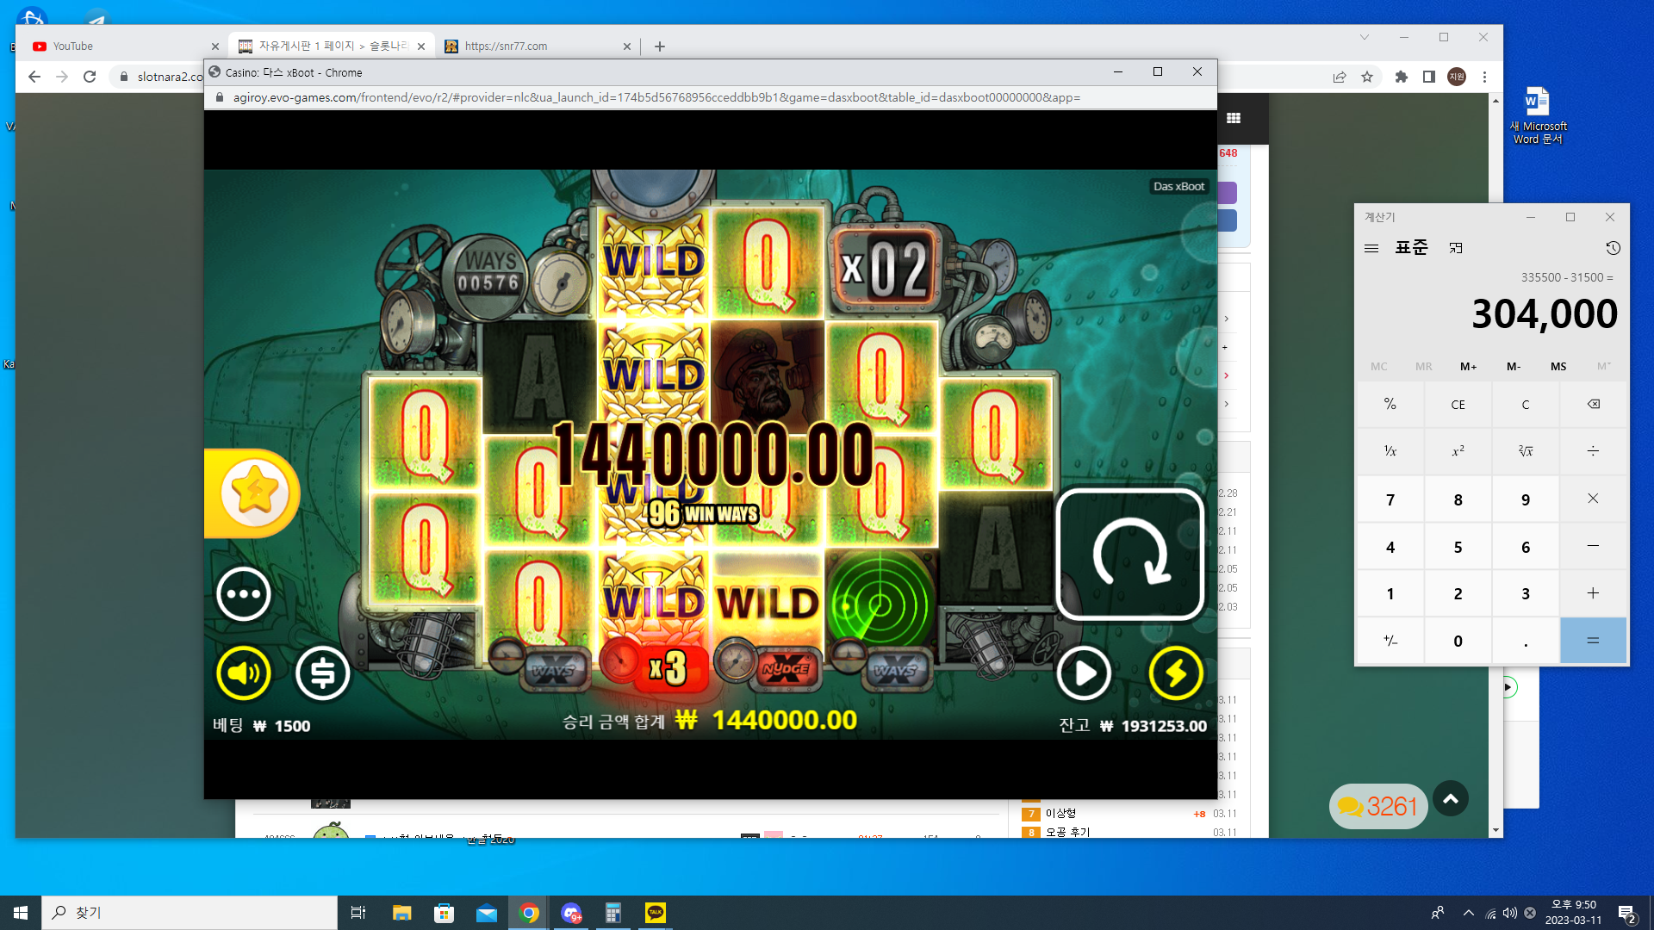
Task: Reload the slotnara2 page
Action: (90, 77)
